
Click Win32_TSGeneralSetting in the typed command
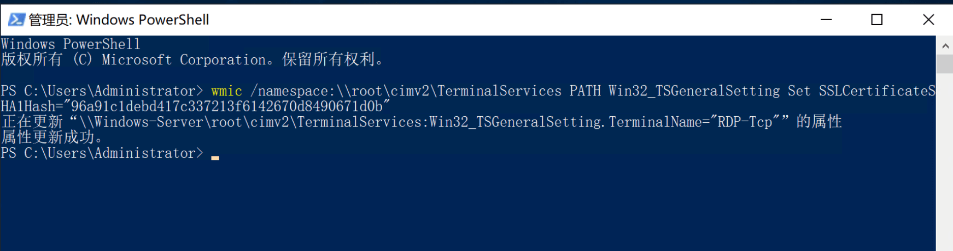click(694, 91)
